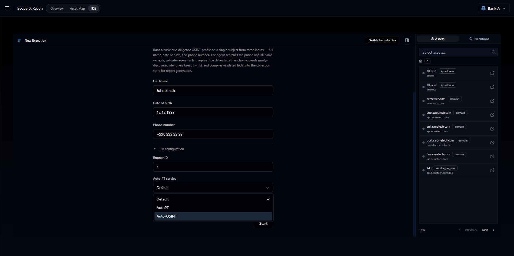514x256 pixels.
Task: Click the hash icon beside New Execution
Action: pyautogui.click(x=19, y=40)
